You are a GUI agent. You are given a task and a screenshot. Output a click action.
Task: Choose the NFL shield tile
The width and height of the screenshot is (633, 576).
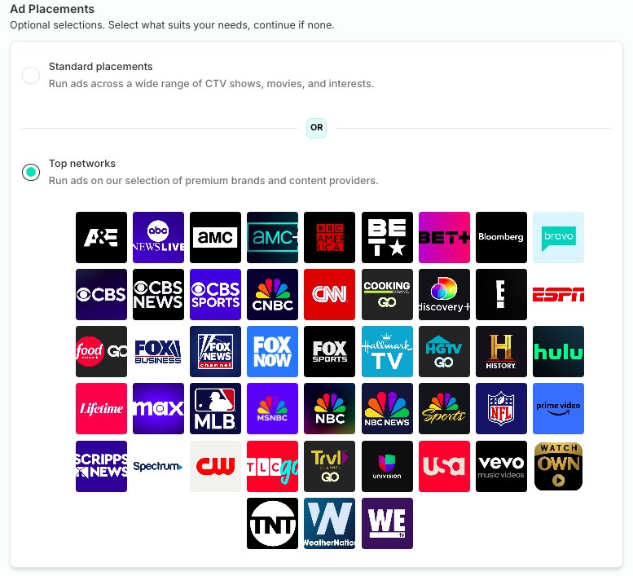[501, 409]
